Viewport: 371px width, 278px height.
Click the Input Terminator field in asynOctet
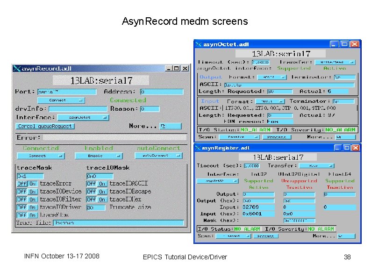pyautogui.click(x=343, y=101)
